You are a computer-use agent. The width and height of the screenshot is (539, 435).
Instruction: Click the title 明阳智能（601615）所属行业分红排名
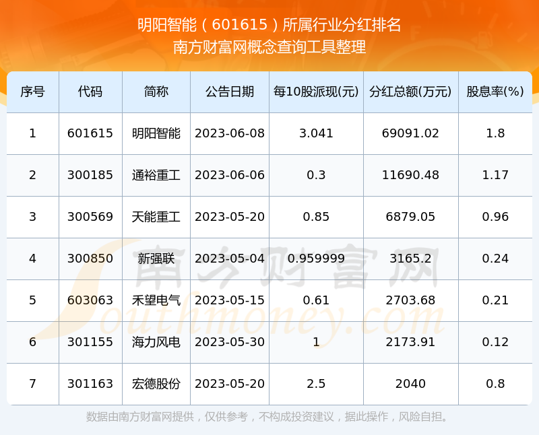coord(269,25)
